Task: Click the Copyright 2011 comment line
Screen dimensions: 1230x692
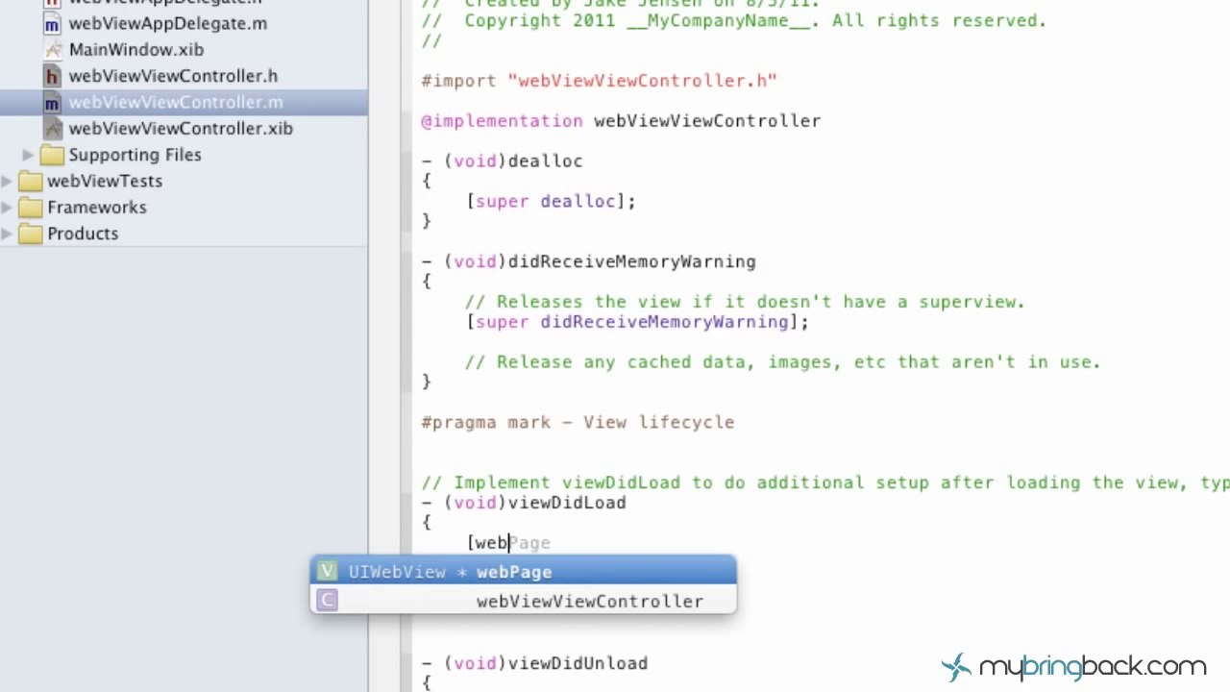Action: [x=734, y=20]
